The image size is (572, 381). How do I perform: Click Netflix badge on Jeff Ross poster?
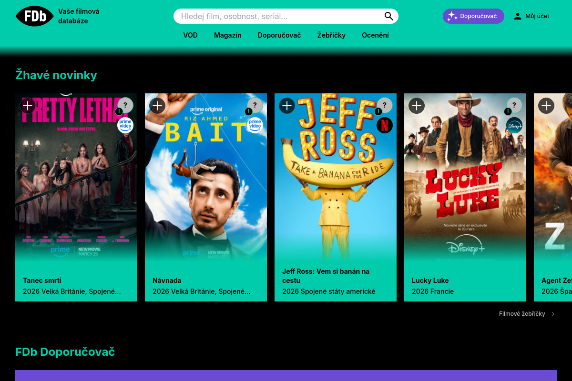[x=385, y=125]
